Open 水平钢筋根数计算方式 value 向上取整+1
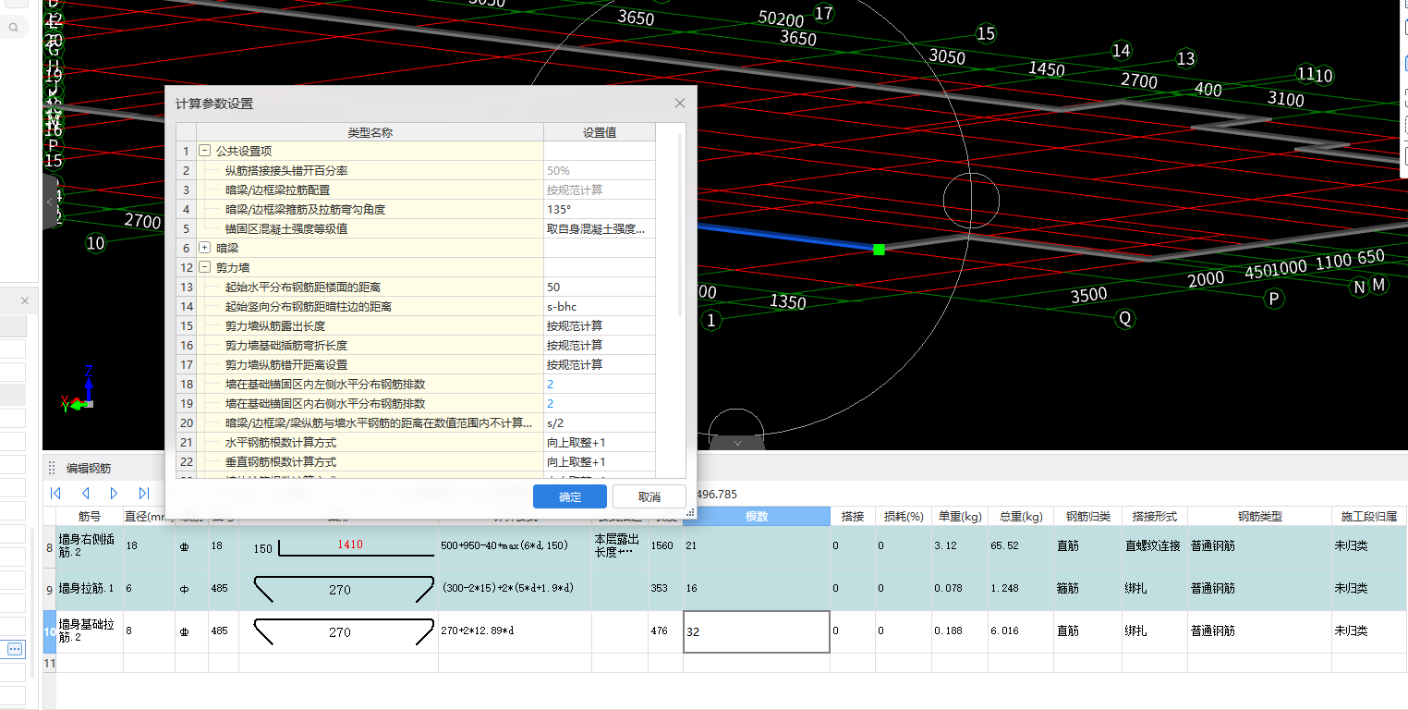 point(600,442)
